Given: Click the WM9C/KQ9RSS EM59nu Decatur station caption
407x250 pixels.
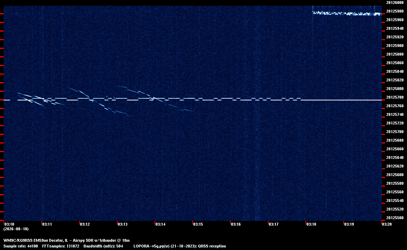Looking at the screenshot, I should 67,240.
